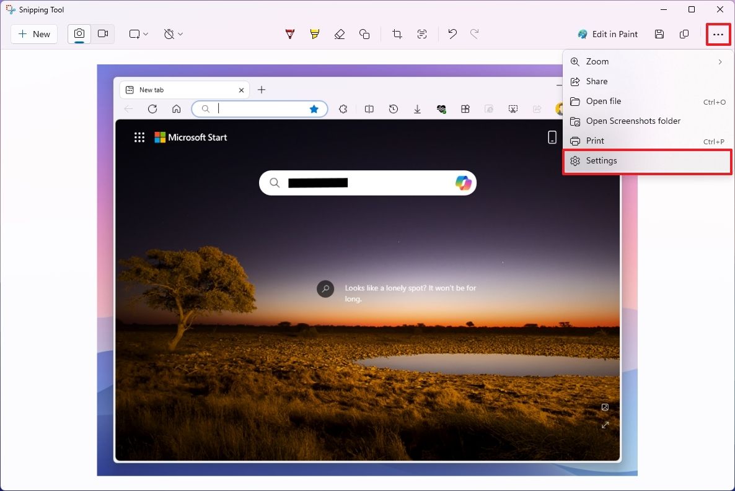Copy the snip to clipboard
Screen dimensions: 735x491
coord(684,34)
